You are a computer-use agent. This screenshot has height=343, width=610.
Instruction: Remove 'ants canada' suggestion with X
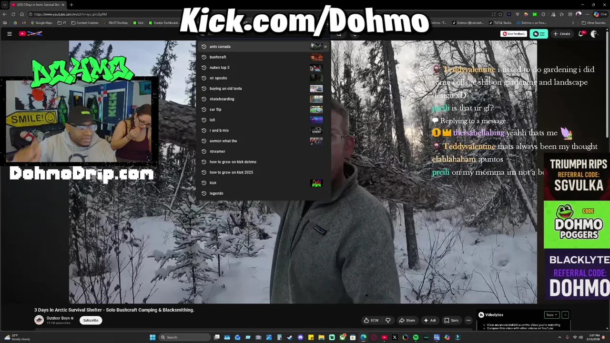pos(325,47)
